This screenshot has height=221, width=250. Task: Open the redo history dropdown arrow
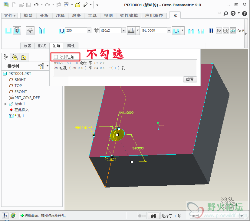click(x=53, y=5)
